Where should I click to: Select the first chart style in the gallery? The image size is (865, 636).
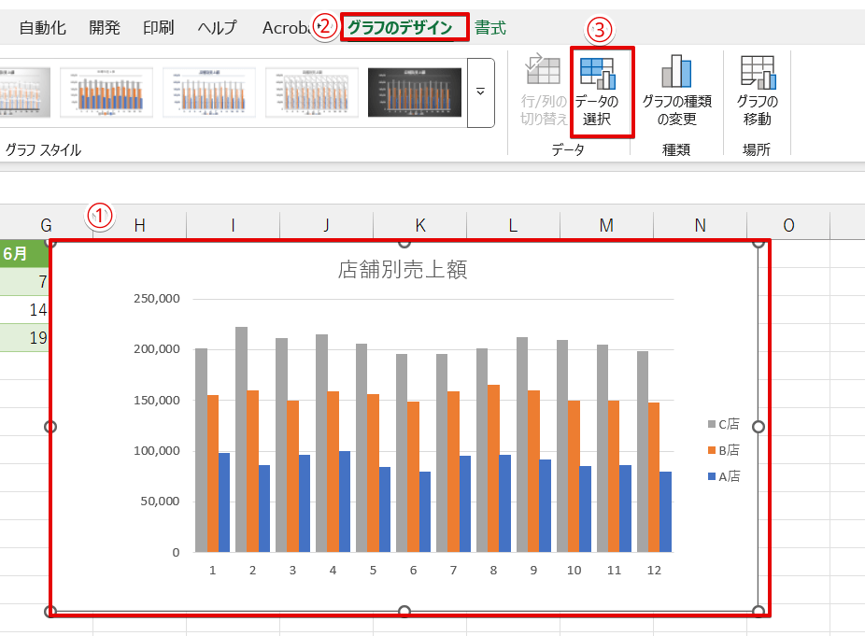click(x=25, y=93)
